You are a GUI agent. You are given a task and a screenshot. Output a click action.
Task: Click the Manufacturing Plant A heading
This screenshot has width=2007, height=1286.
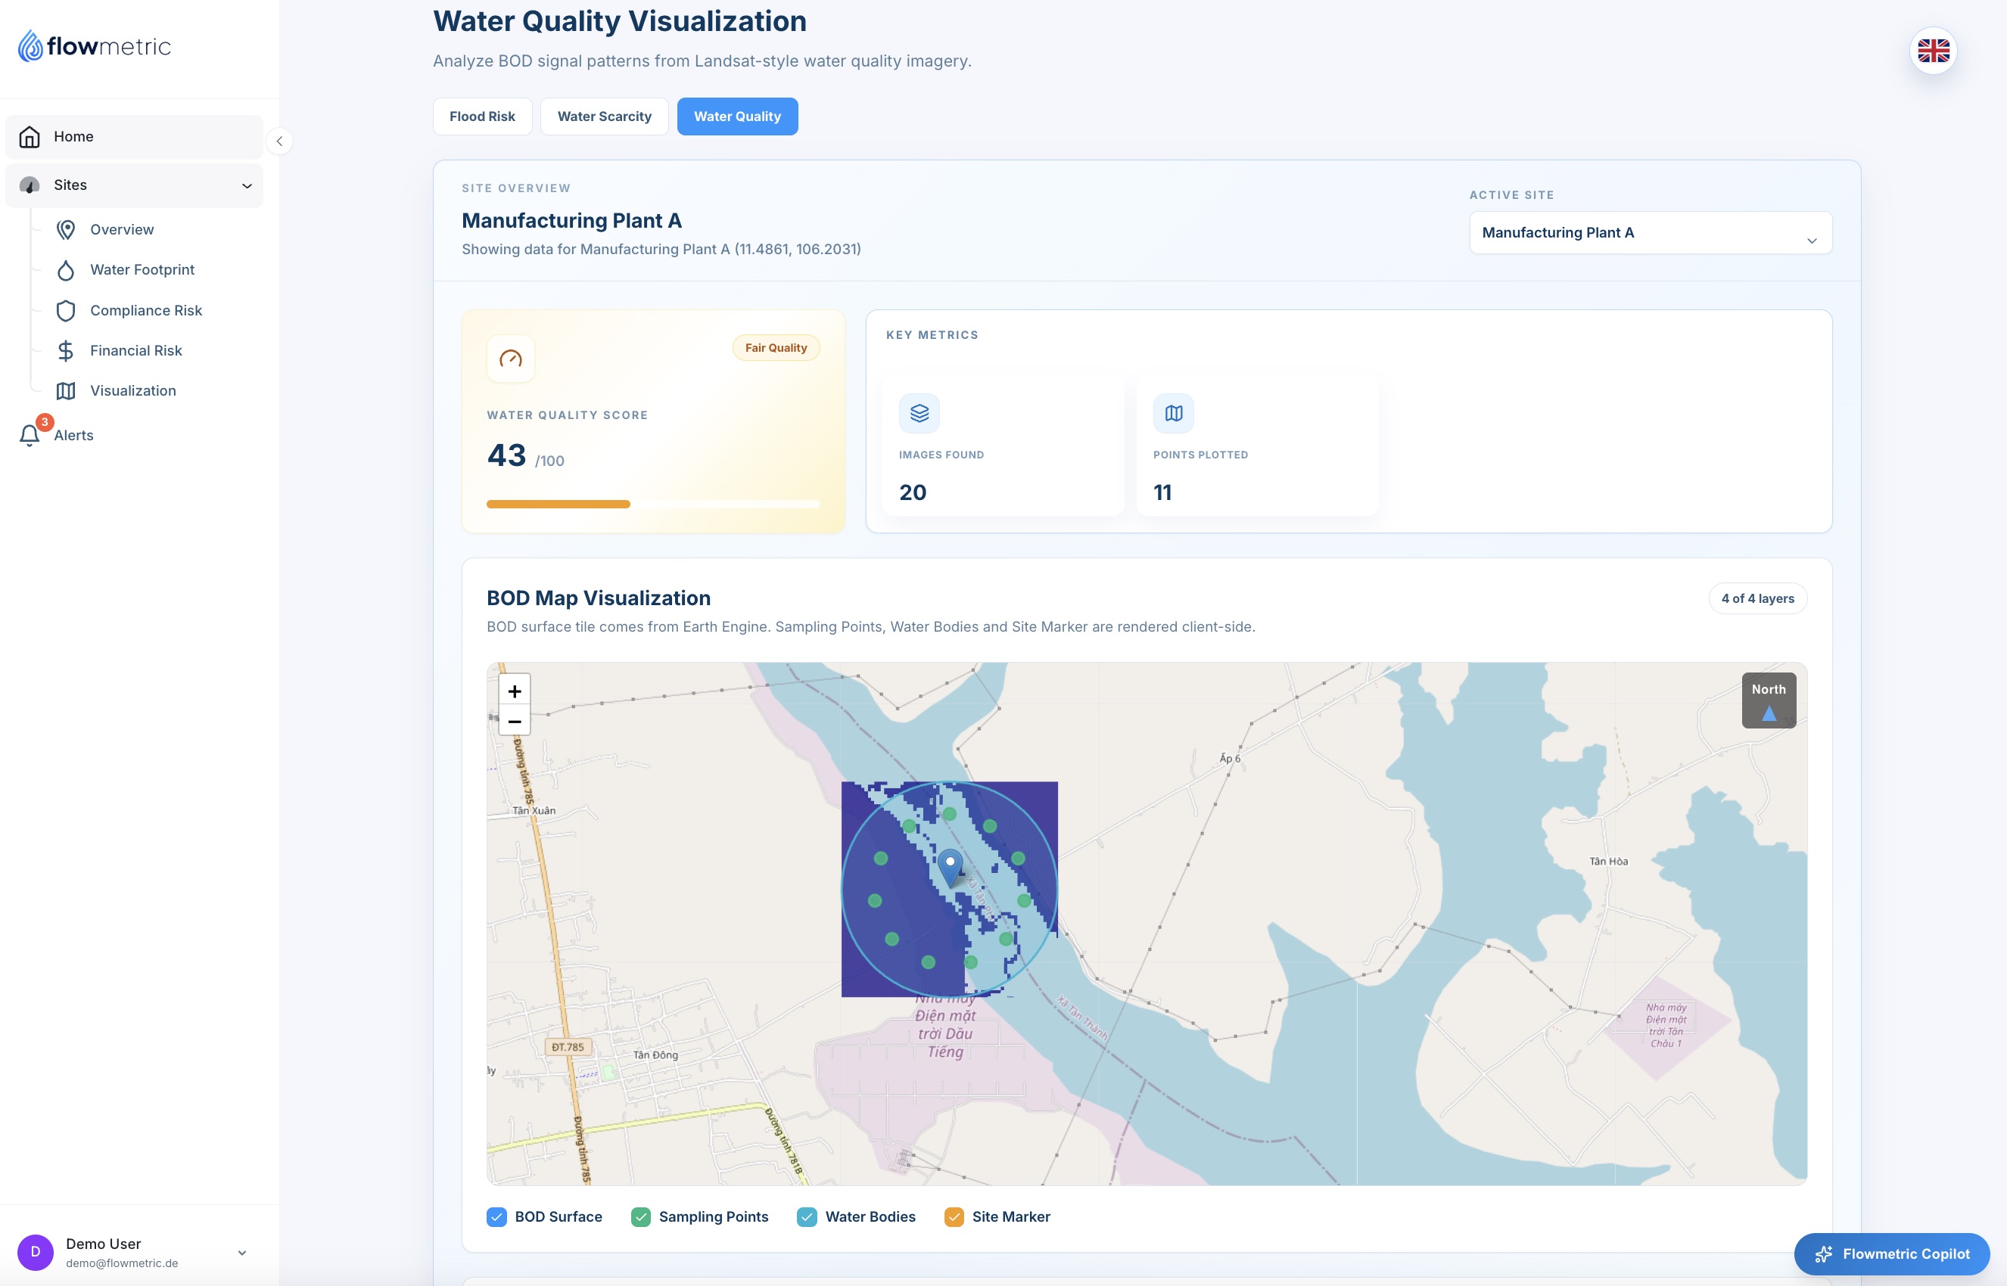pyautogui.click(x=572, y=220)
